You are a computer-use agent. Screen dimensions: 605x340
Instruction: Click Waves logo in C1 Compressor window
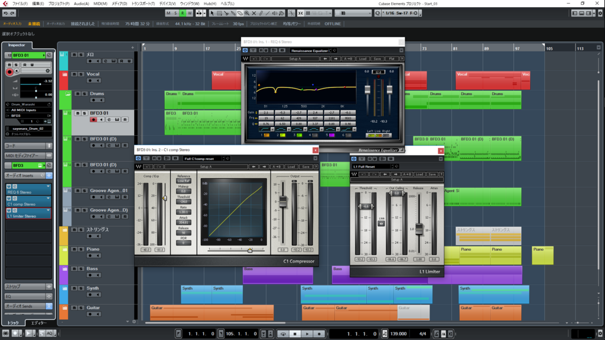(138, 166)
